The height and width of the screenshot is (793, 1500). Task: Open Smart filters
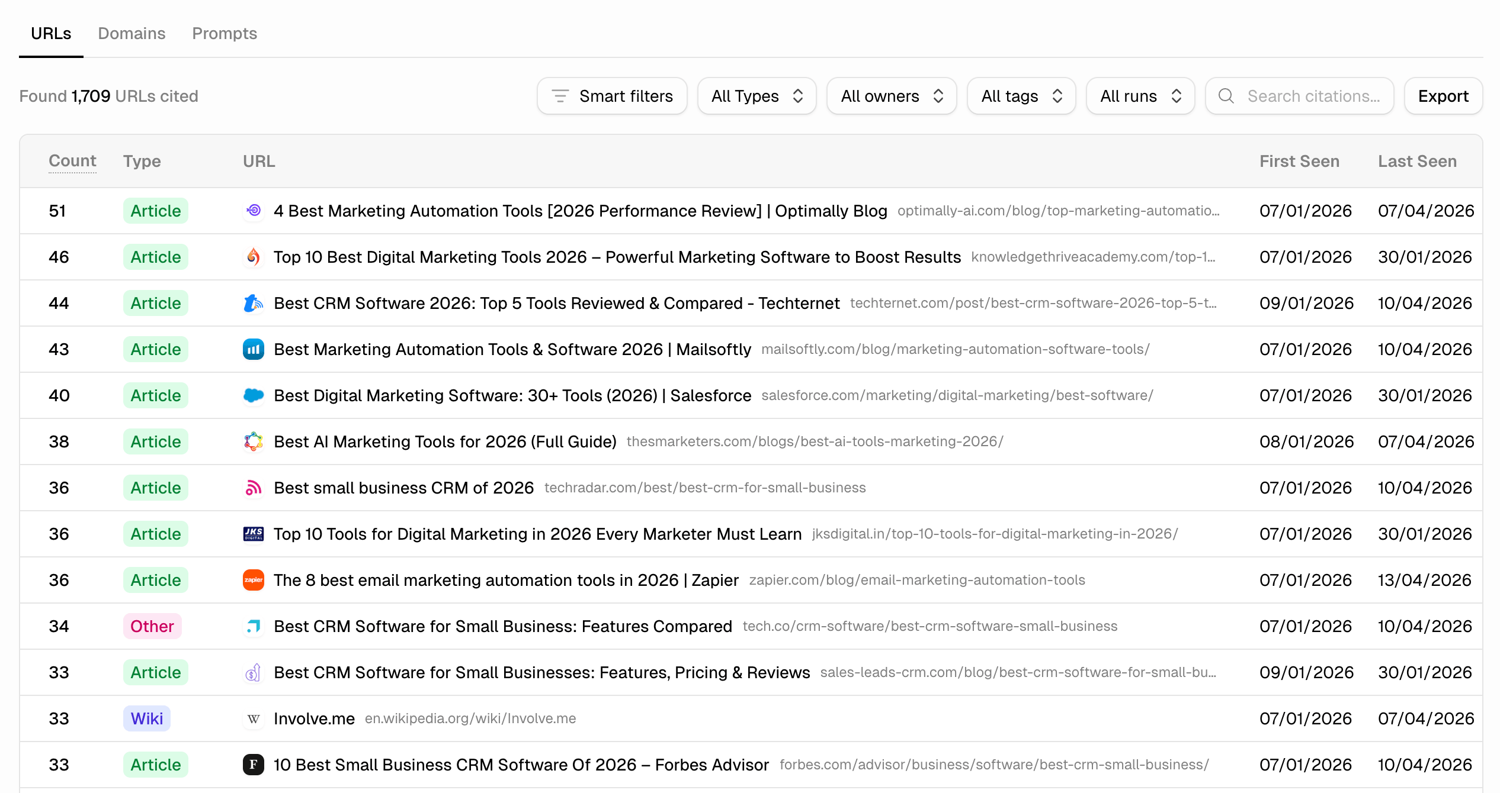click(612, 96)
